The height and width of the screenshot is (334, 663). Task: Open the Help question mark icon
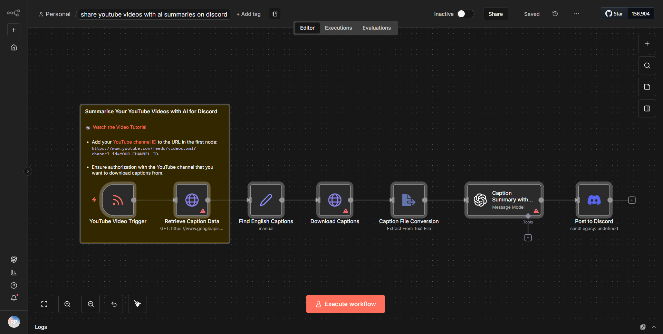click(x=14, y=285)
